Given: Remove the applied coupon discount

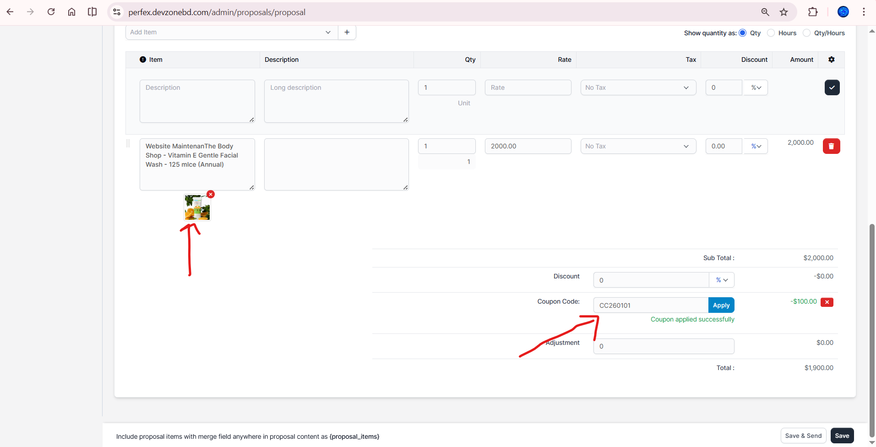Looking at the screenshot, I should tap(827, 302).
